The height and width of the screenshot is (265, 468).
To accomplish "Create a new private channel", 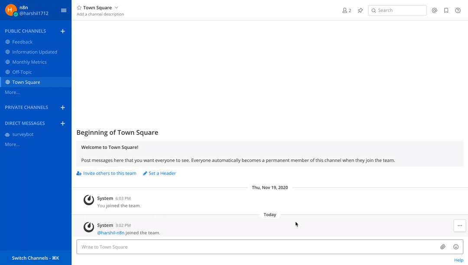I will pyautogui.click(x=63, y=107).
